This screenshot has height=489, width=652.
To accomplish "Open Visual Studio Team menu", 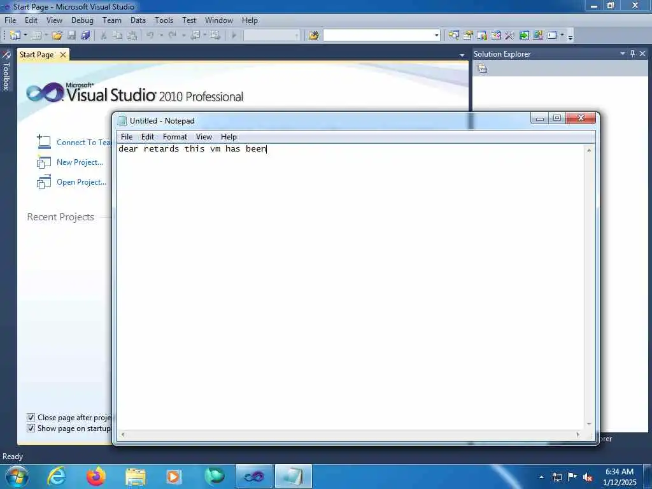I will click(x=112, y=20).
